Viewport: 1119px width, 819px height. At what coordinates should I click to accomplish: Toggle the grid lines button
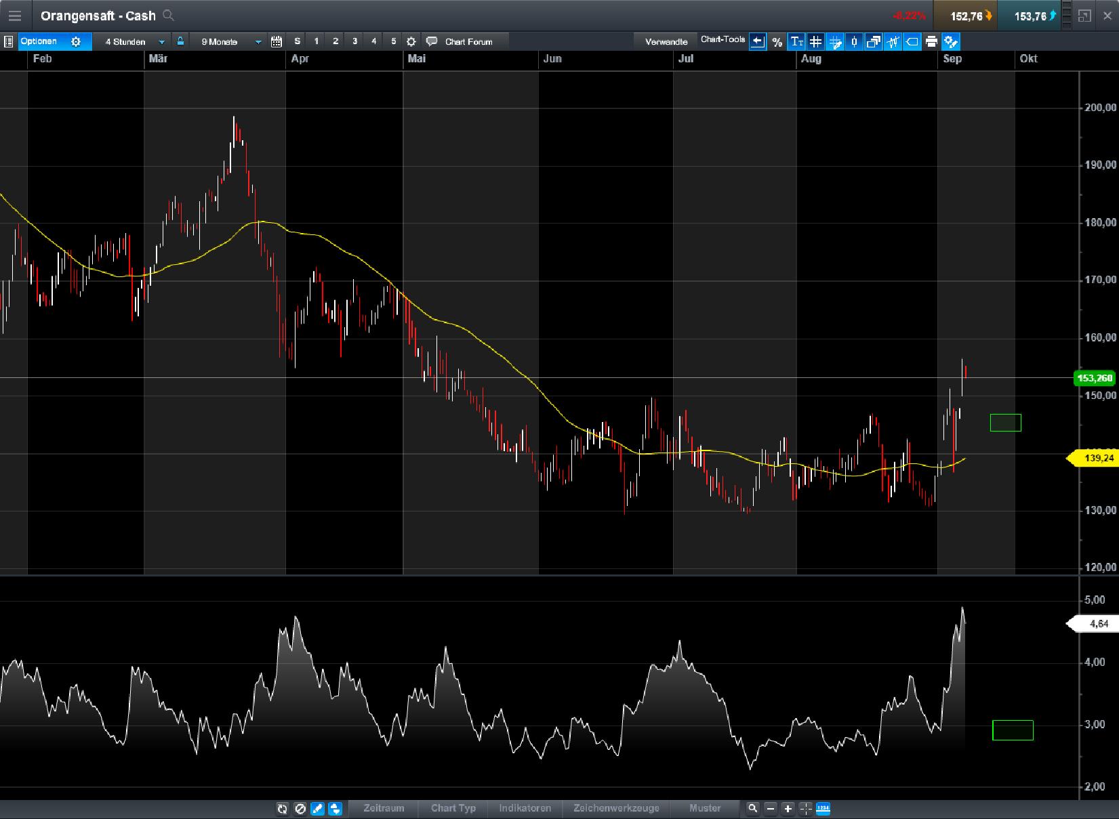point(815,41)
